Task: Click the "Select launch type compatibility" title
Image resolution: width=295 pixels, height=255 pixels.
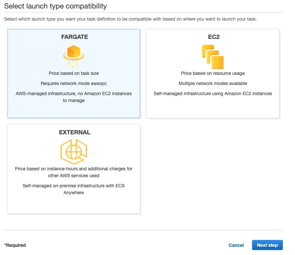Action: tap(55, 6)
